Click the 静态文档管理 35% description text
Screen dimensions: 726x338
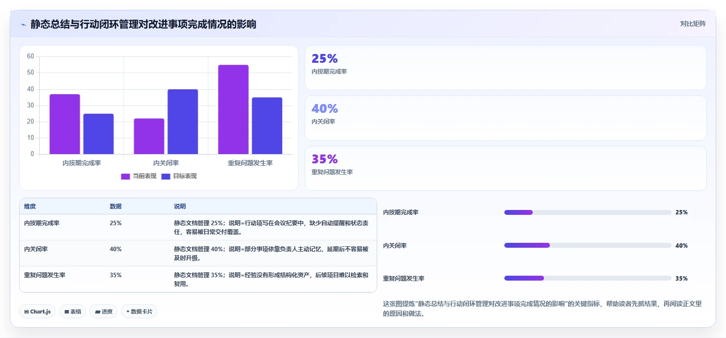271,279
